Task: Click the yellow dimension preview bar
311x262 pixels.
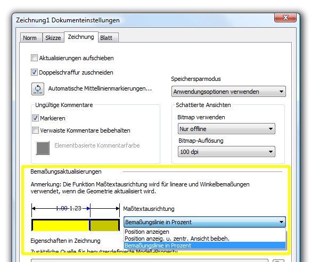Action: point(76,225)
